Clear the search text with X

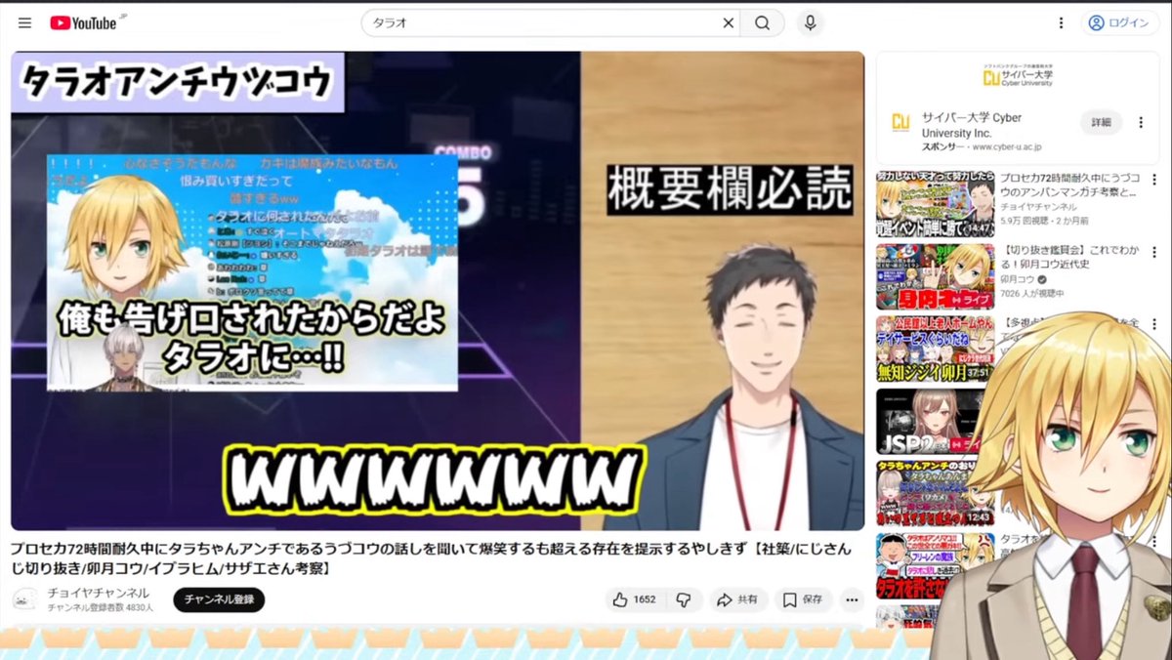[729, 22]
